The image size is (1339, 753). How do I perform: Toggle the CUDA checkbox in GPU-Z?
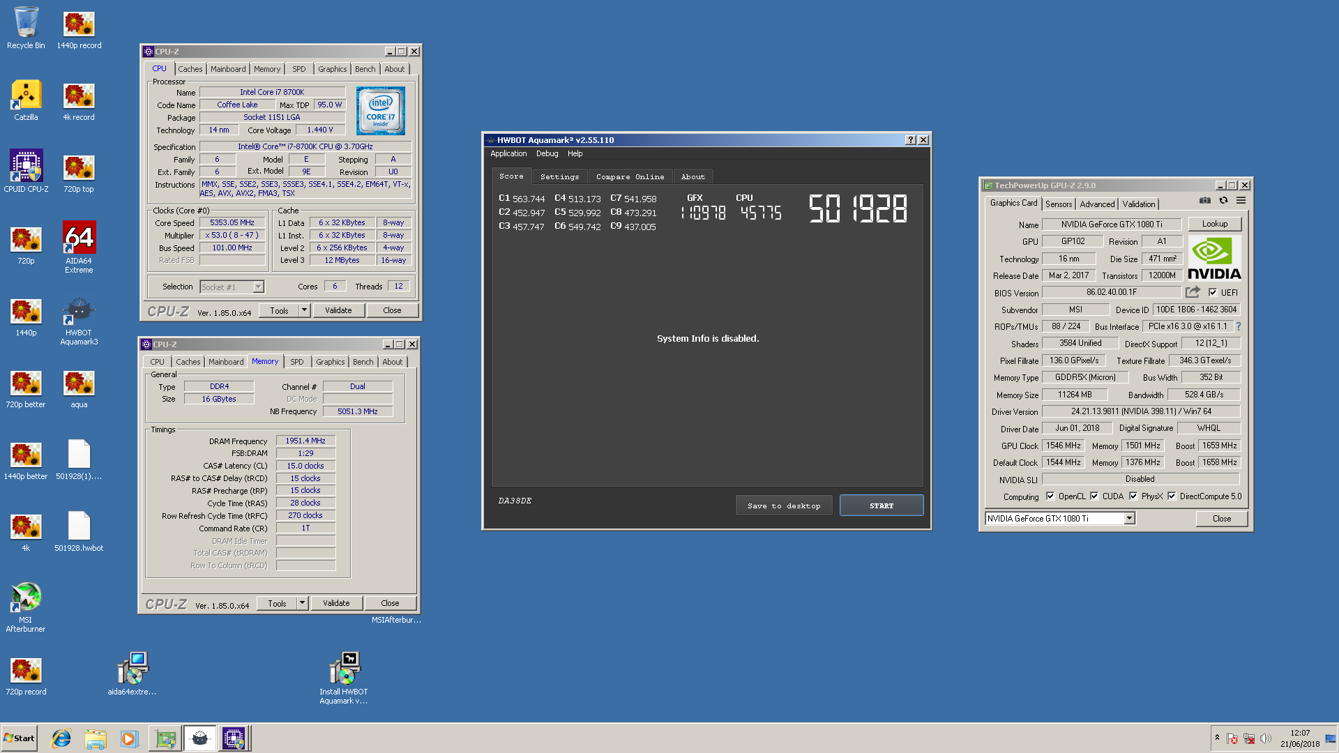pyautogui.click(x=1094, y=496)
